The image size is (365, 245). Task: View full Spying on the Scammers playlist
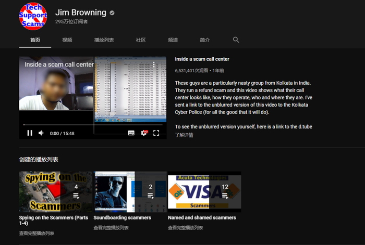pos(36,234)
